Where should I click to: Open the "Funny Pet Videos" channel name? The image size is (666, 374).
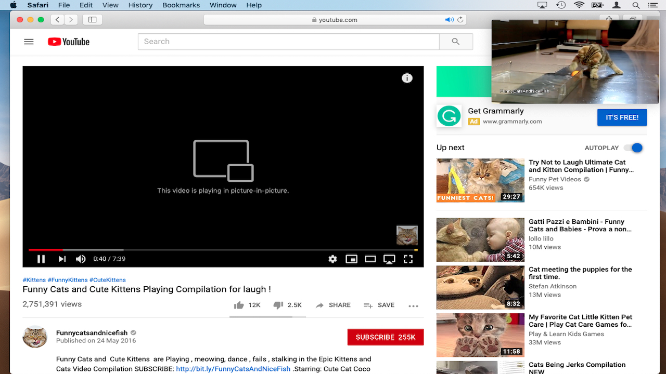(555, 179)
